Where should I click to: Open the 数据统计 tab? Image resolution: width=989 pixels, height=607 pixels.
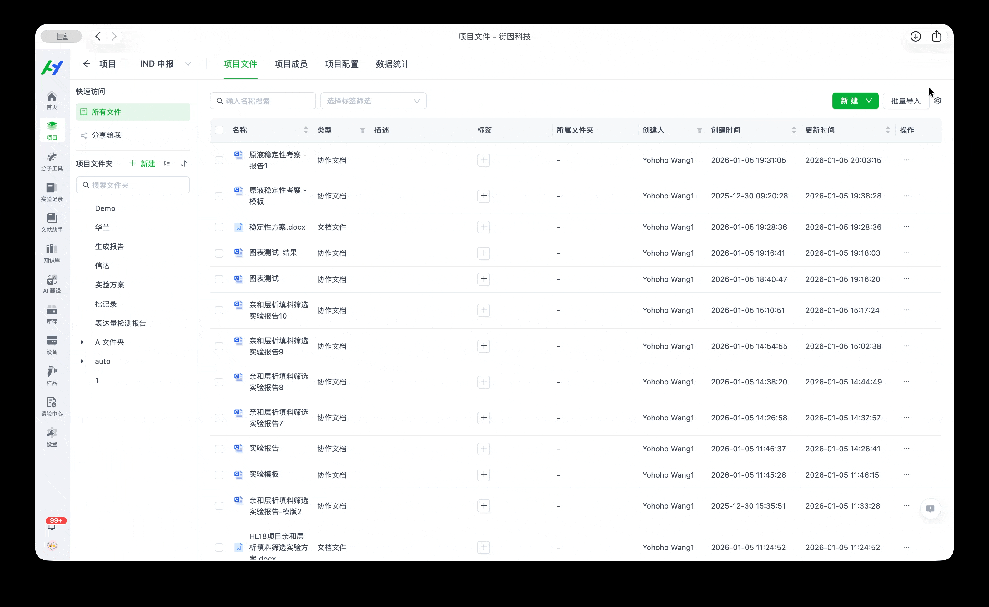click(392, 64)
